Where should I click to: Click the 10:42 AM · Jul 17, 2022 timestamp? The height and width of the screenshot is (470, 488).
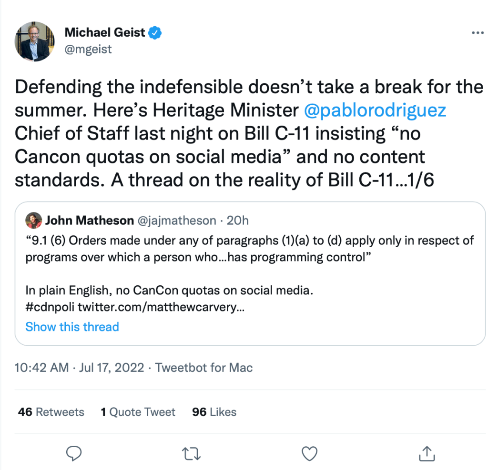pos(79,368)
